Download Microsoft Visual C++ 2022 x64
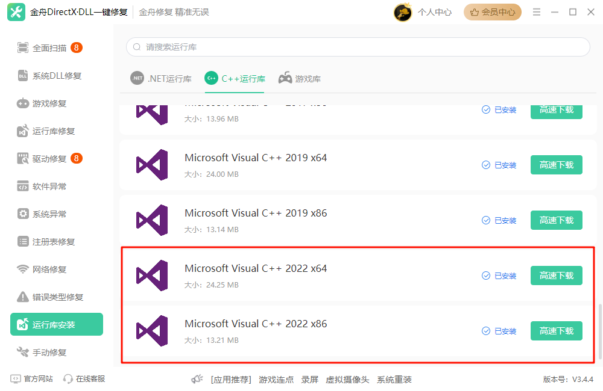Screen dimensions: 603x391 (x=556, y=276)
